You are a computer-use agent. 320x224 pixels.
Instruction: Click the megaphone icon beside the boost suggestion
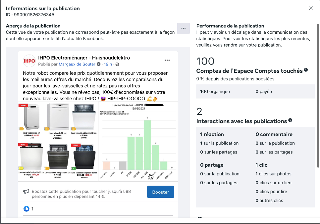click(26, 192)
